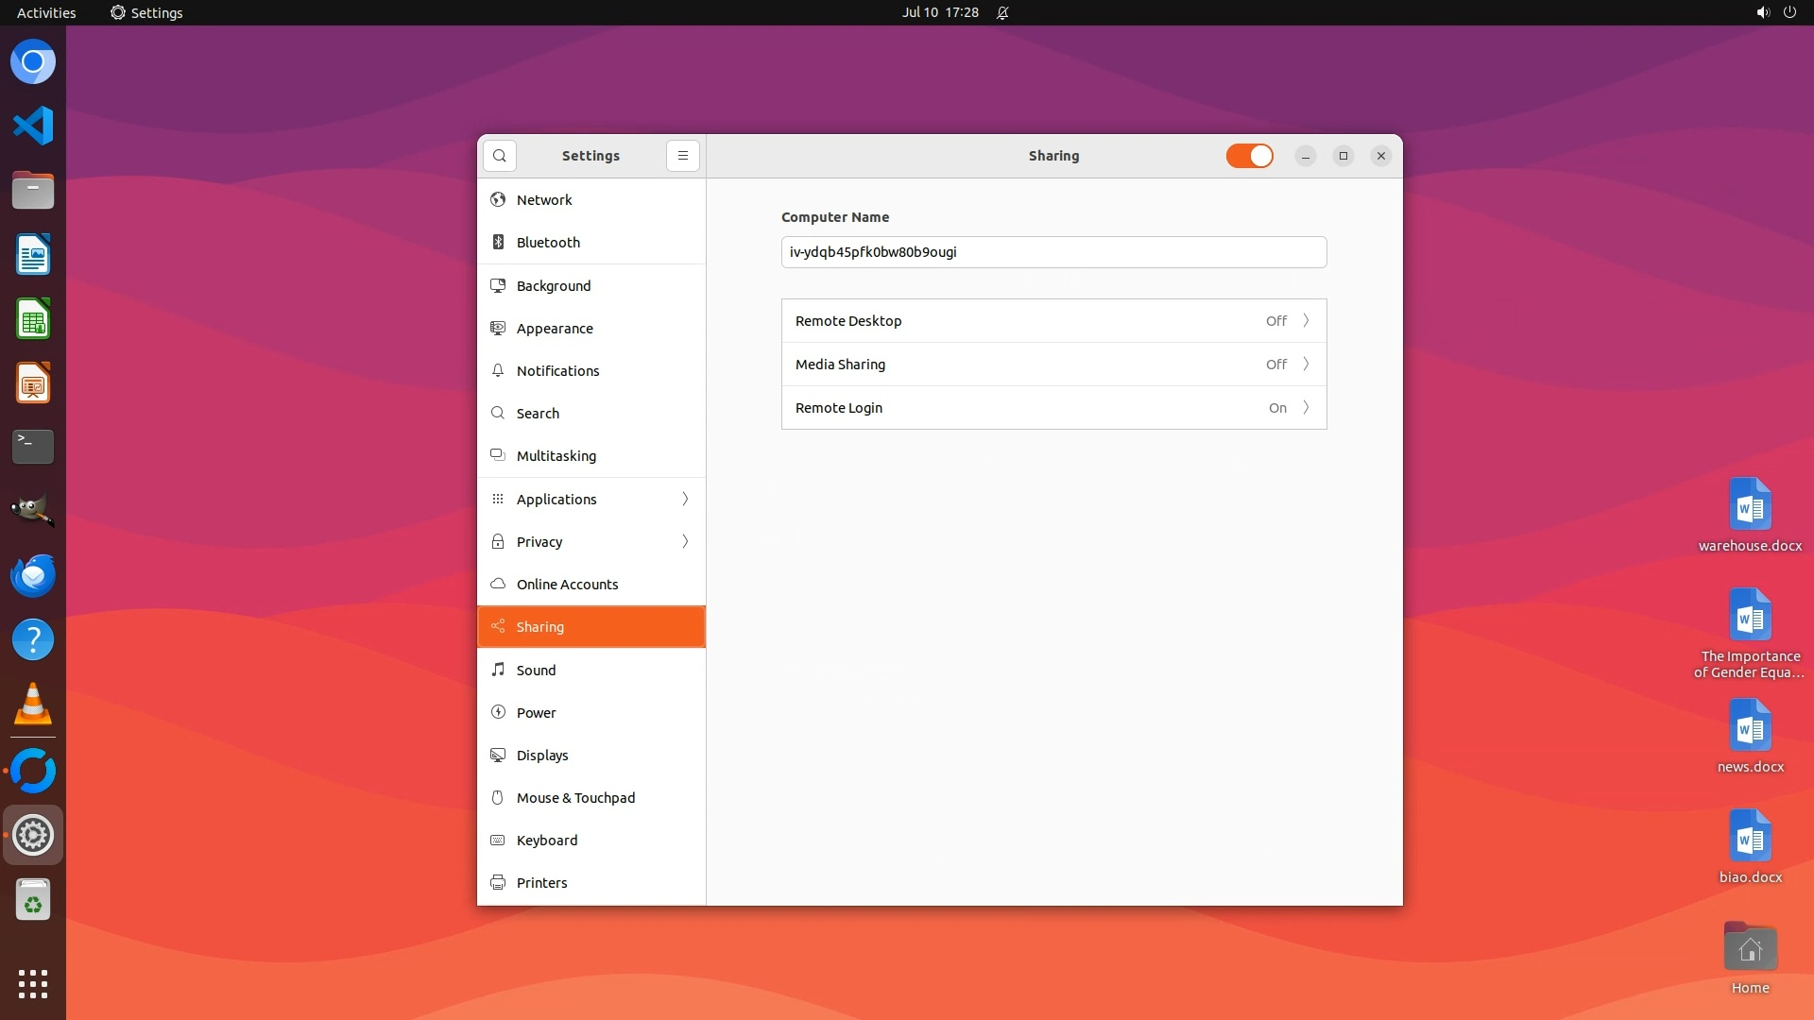Expand the Privacy submenu chevron
1814x1020 pixels.
pyautogui.click(x=685, y=542)
